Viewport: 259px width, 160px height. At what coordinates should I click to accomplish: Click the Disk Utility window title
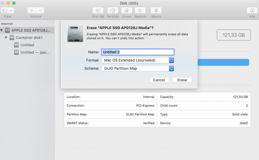pyautogui.click(x=129, y=3)
